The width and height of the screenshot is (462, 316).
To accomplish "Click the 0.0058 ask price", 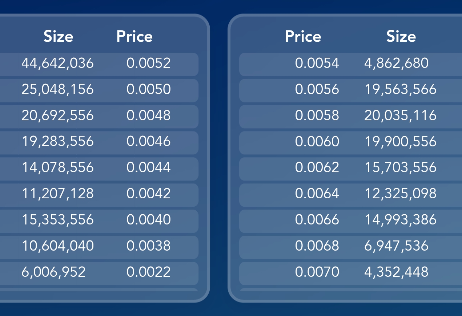I will 317,116.
